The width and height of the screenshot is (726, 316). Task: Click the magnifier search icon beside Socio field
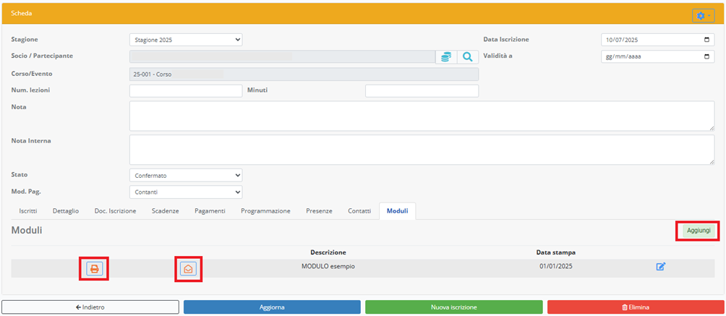468,56
